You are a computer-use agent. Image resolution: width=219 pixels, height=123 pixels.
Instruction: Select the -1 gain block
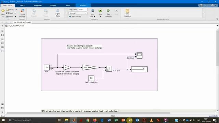pyautogui.click(x=67, y=67)
